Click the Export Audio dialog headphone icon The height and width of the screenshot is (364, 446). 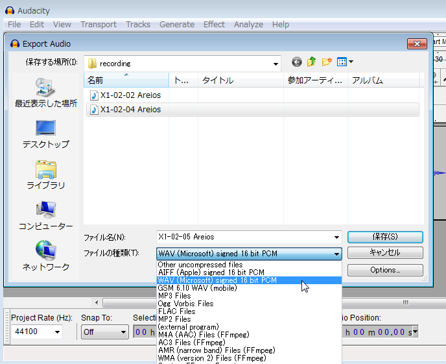pyautogui.click(x=15, y=44)
